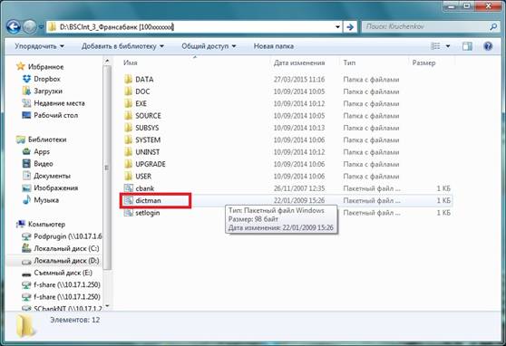Open the Документы library

coord(52,176)
